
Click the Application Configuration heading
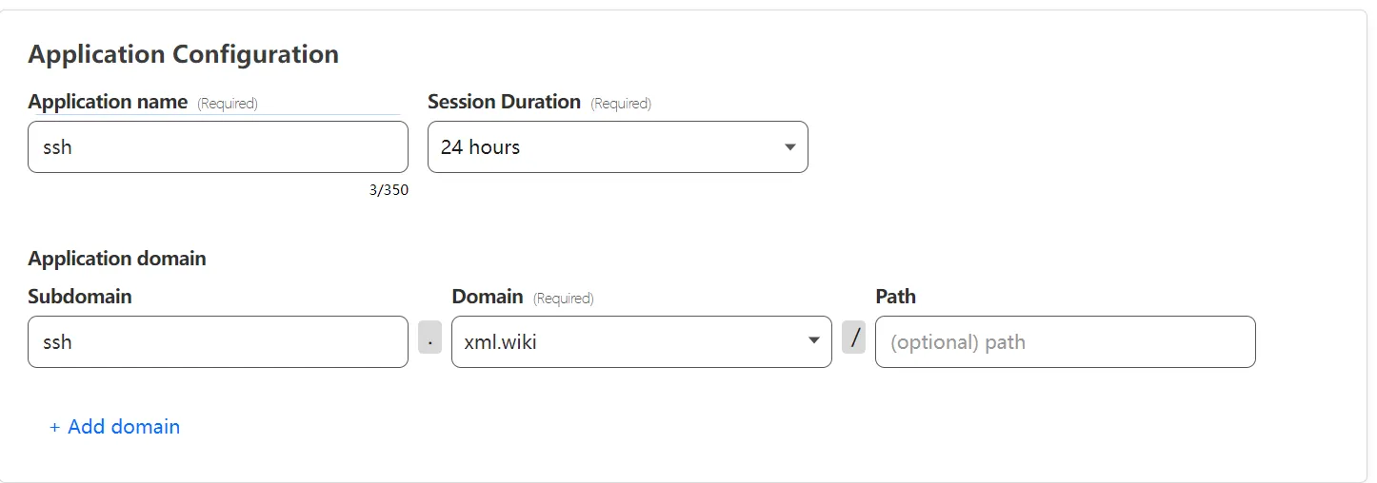click(x=183, y=54)
